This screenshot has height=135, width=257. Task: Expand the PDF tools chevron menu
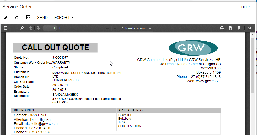pos(249,28)
